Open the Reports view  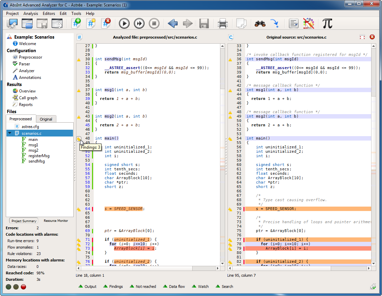pyautogui.click(x=23, y=105)
